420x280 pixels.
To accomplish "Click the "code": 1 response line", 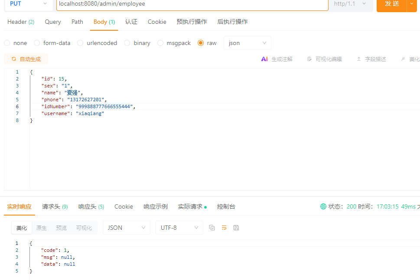I will click(55, 250).
